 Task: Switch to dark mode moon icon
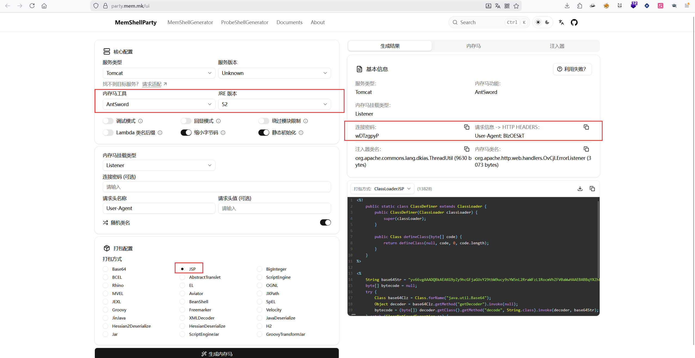tap(547, 22)
